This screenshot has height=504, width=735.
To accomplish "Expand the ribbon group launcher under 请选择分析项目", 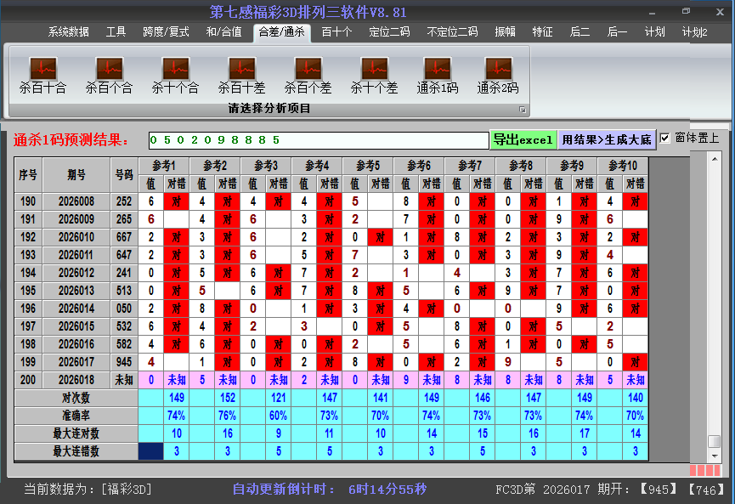I will (523, 110).
